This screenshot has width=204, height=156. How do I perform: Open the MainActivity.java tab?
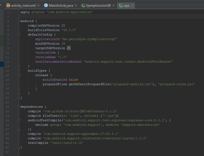tap(61, 5)
